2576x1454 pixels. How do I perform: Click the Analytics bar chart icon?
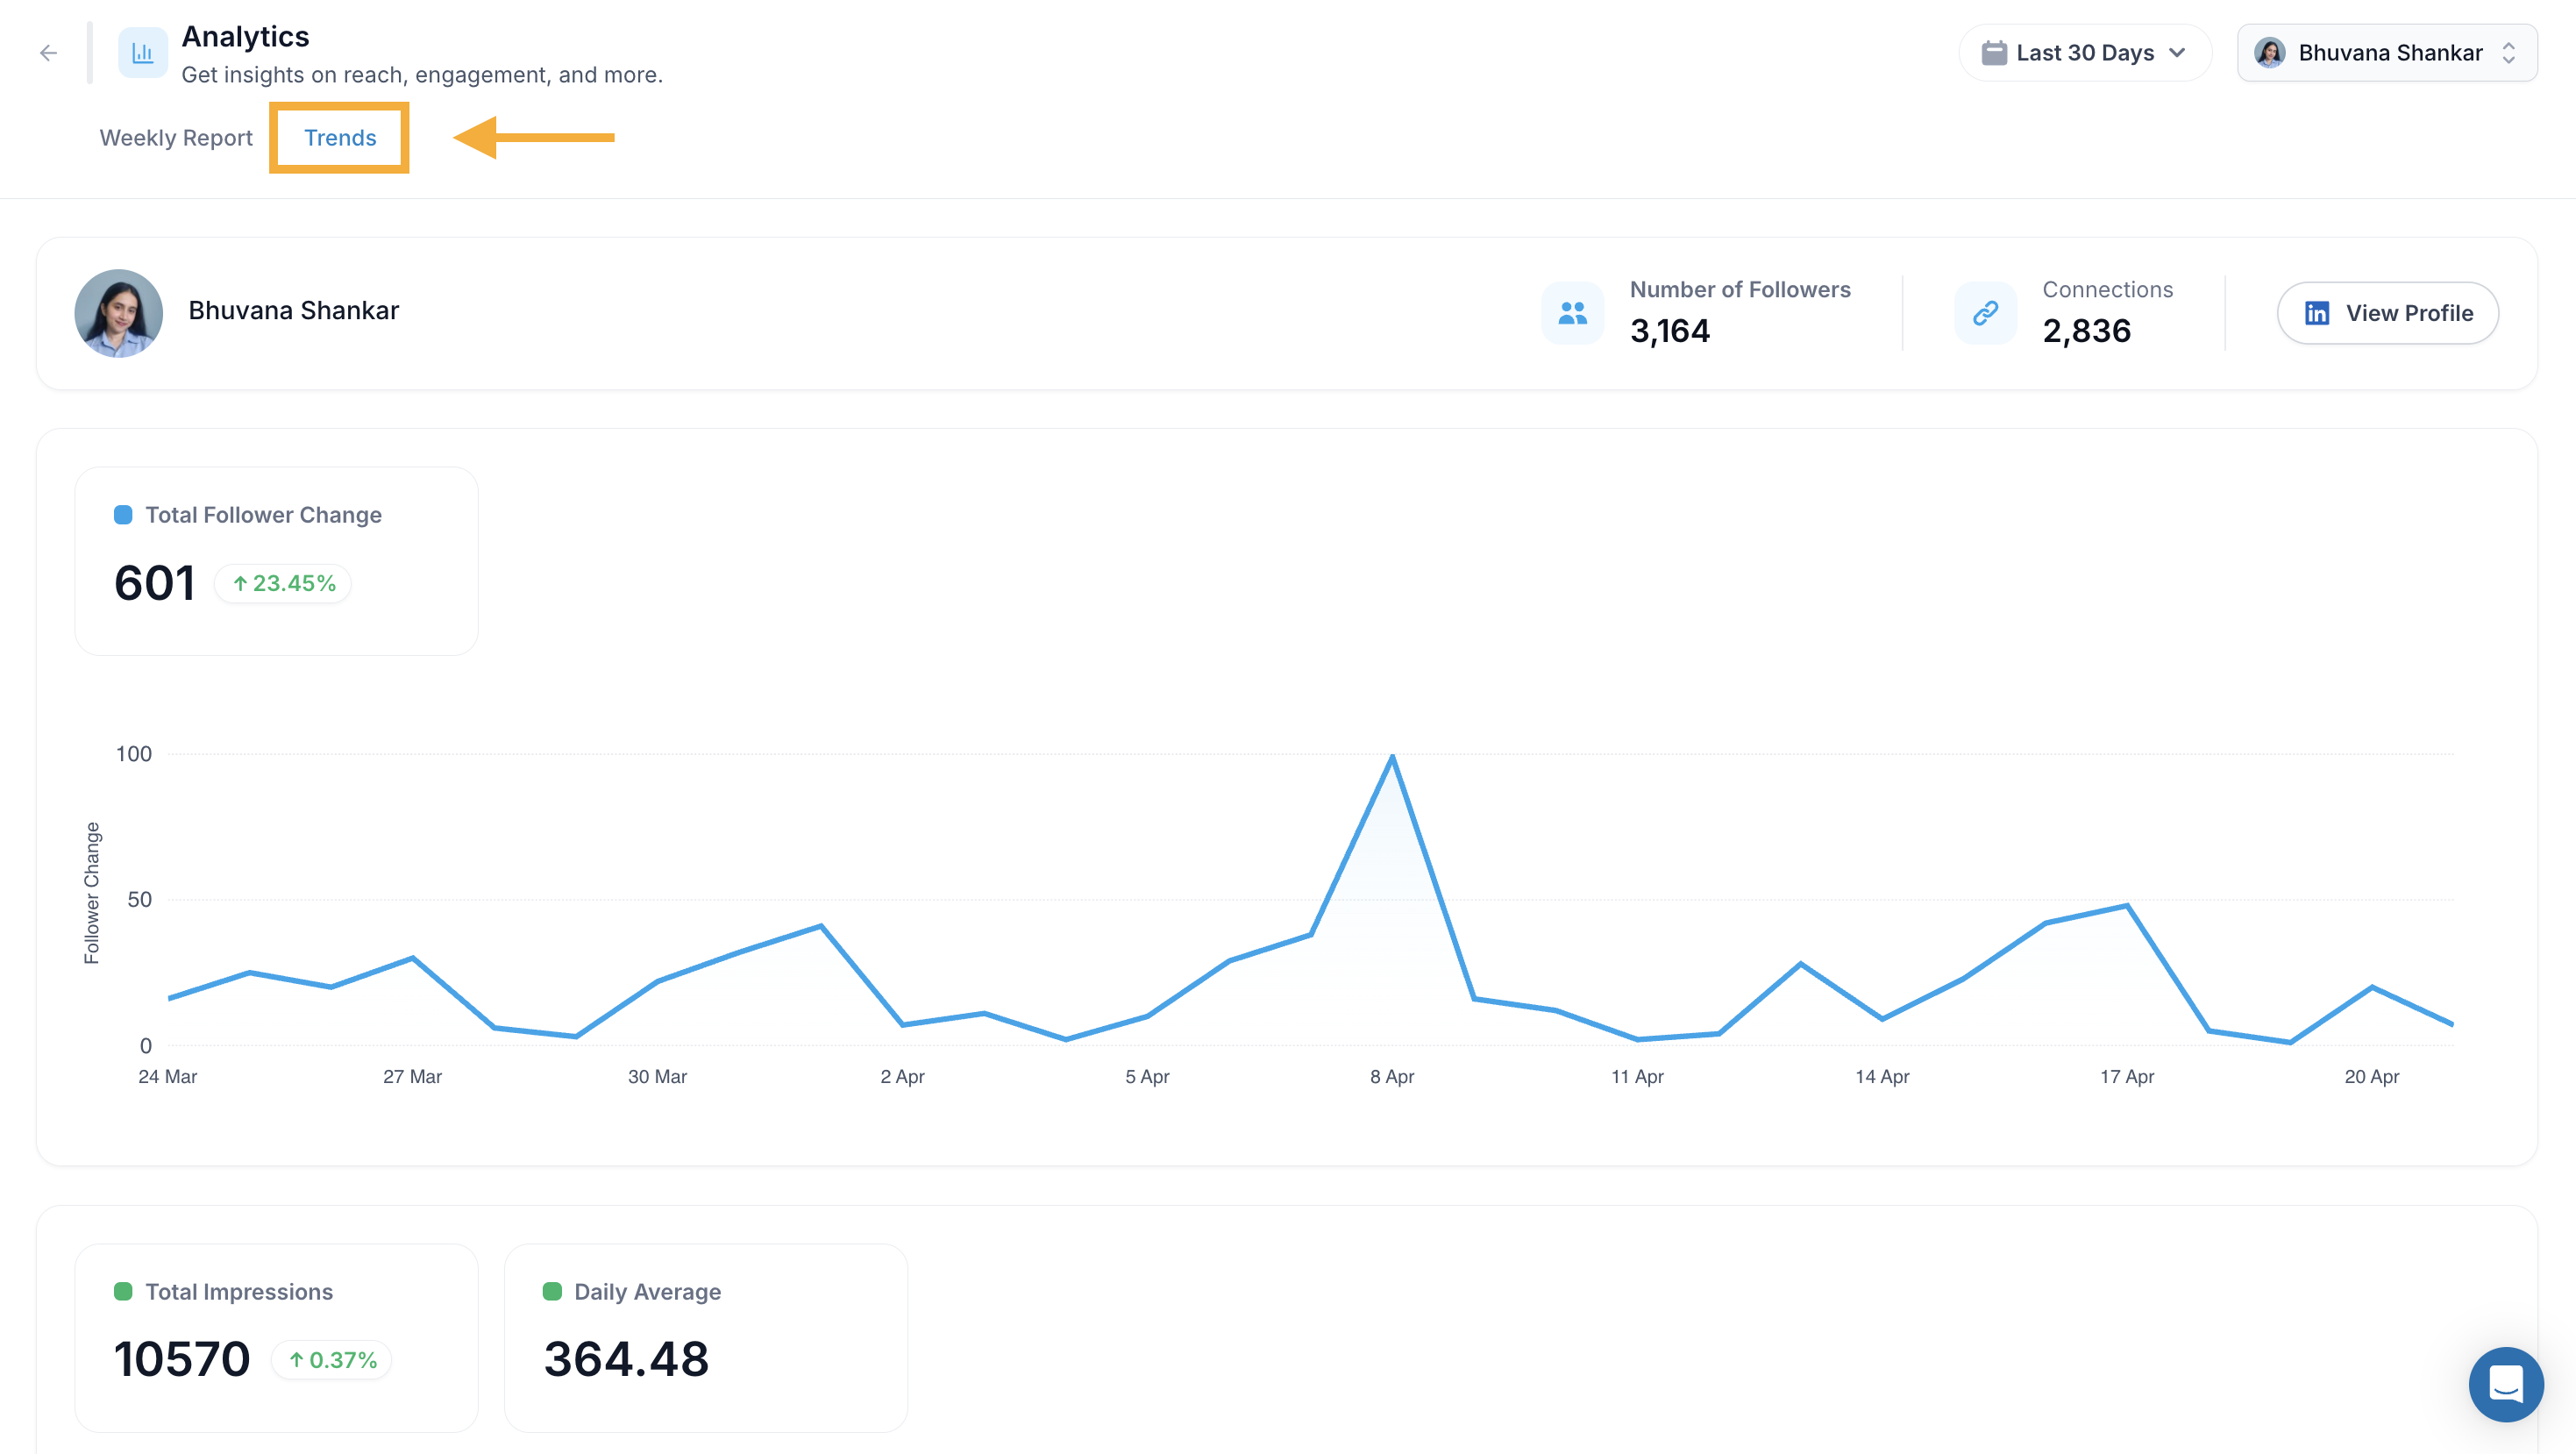coord(143,53)
